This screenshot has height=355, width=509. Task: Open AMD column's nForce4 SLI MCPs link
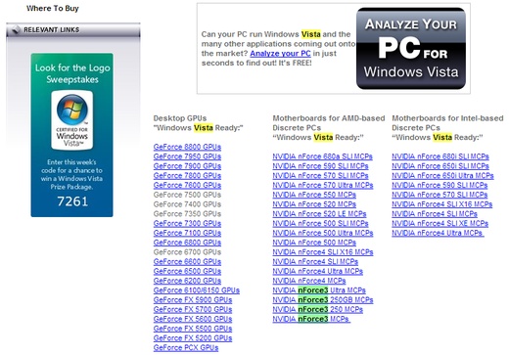pos(315,262)
